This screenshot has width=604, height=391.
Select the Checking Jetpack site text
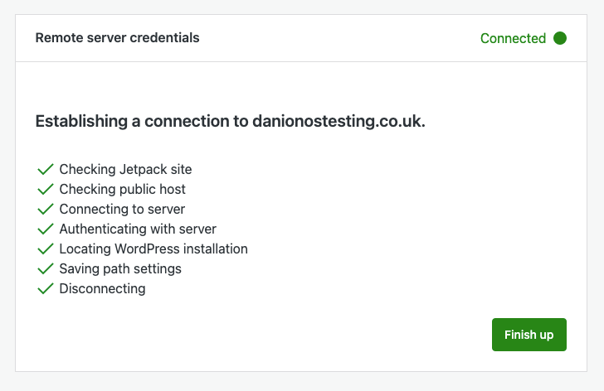pyautogui.click(x=125, y=169)
